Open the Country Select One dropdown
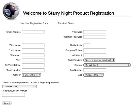Image resolution: width=136 pixels, height=111 pixels. point(107,65)
